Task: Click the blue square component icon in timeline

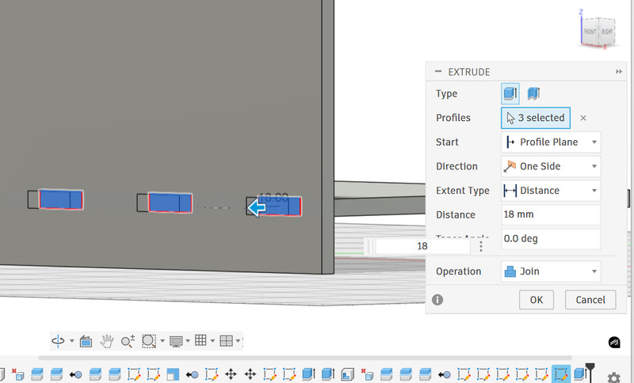Action: point(173,374)
